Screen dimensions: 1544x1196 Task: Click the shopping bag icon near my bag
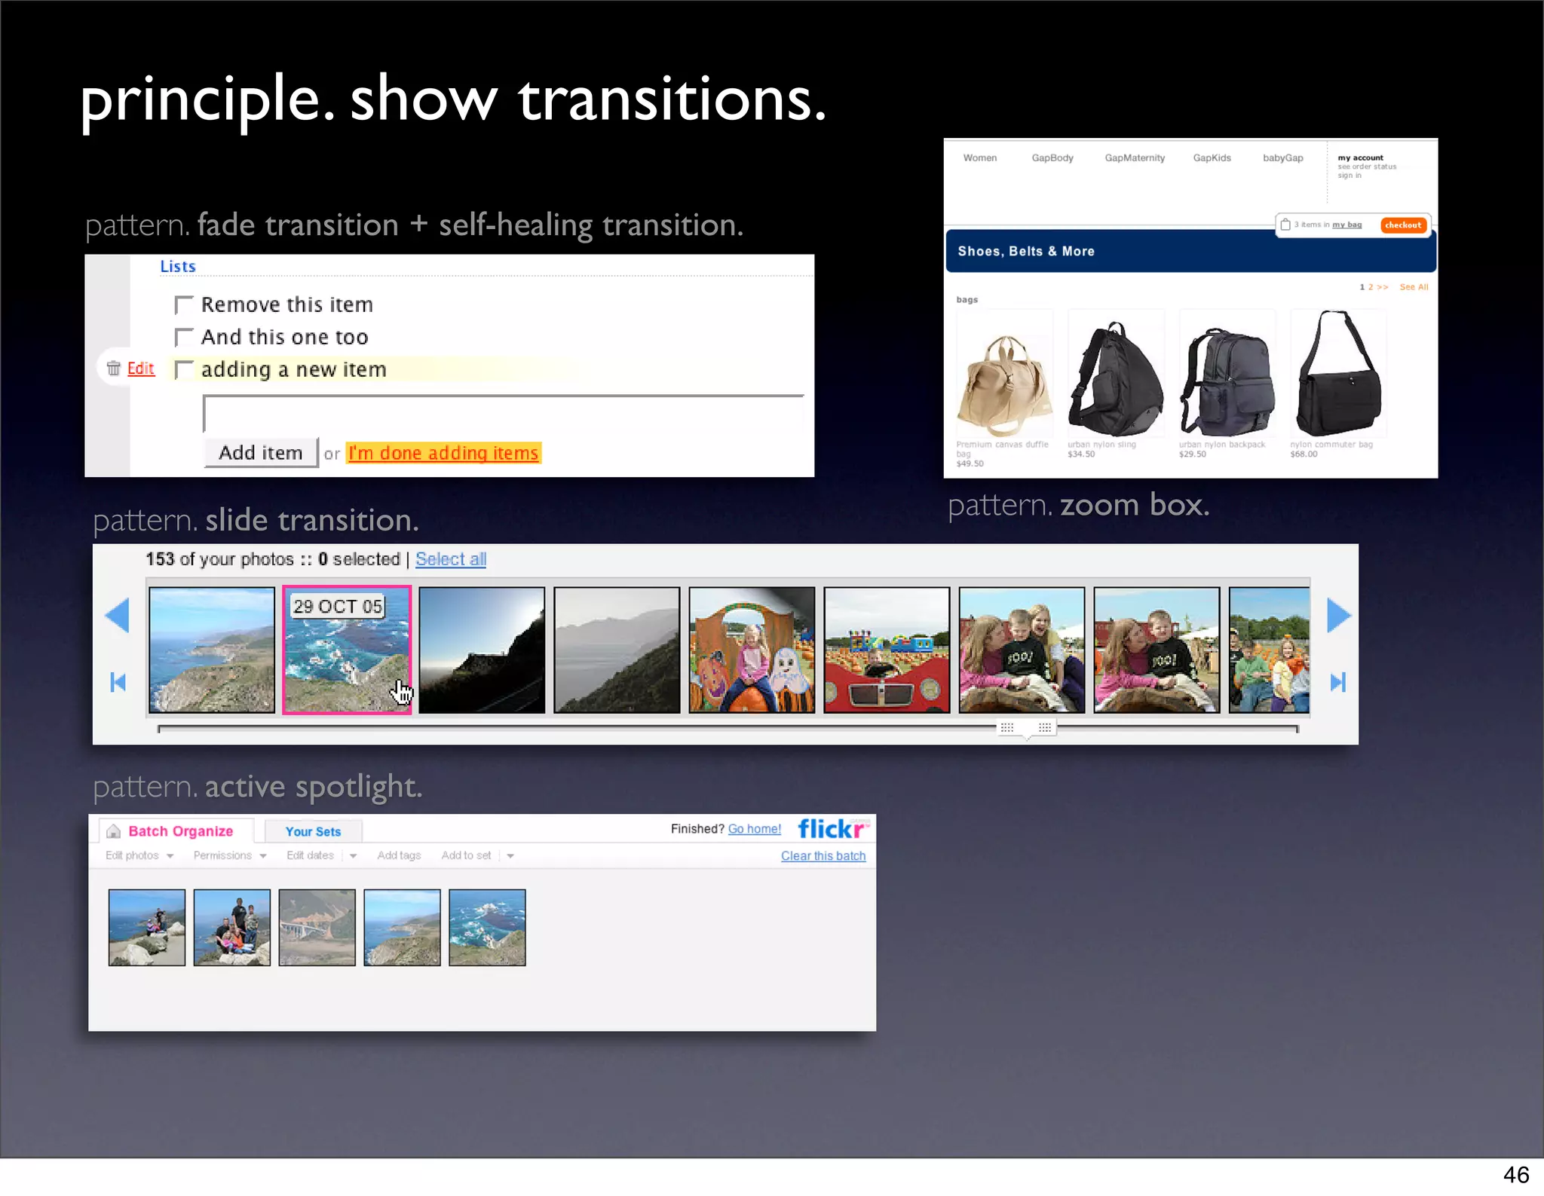(1285, 225)
